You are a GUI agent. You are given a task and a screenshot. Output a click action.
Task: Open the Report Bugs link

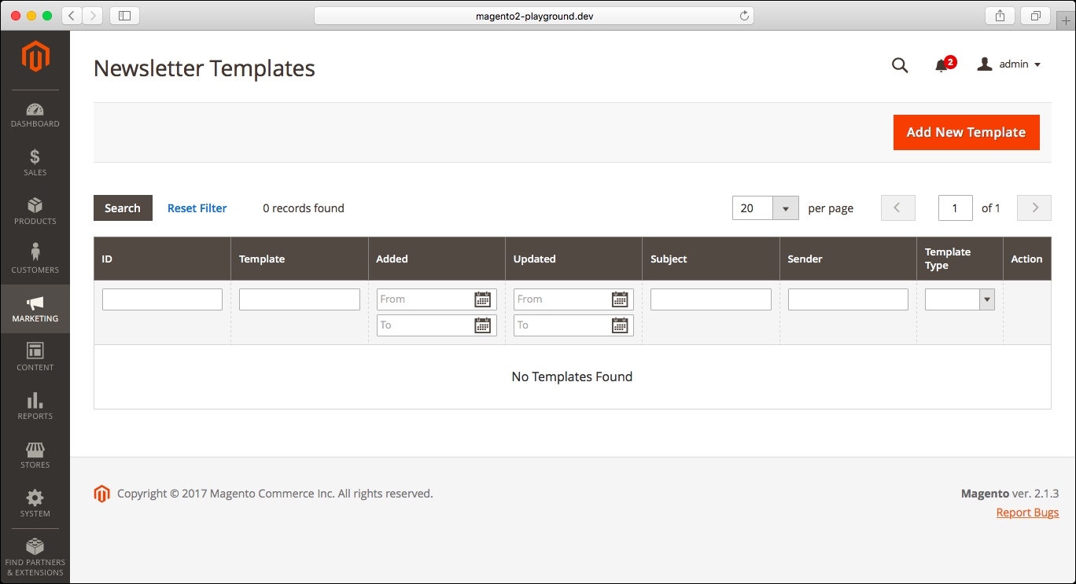point(1027,512)
